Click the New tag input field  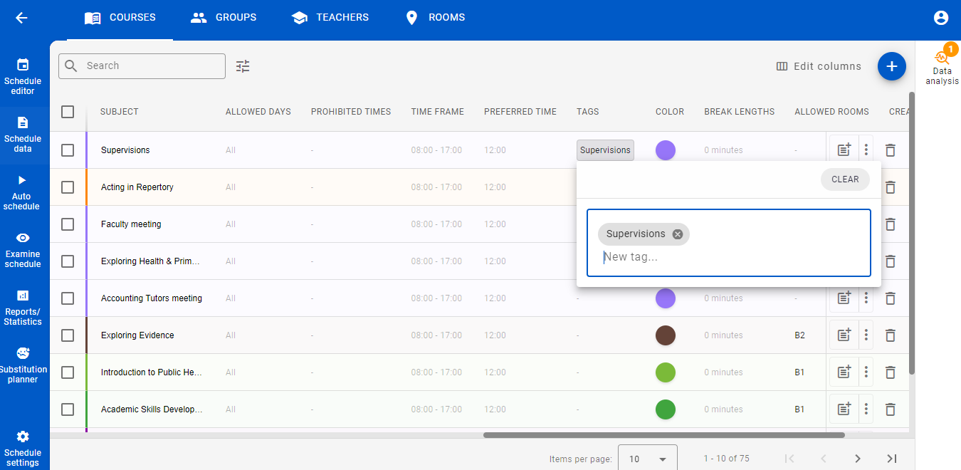[729, 257]
